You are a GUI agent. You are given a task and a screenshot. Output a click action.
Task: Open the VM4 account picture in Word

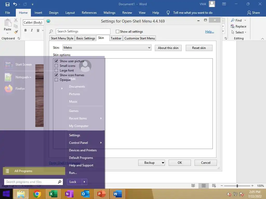pyautogui.click(x=212, y=4)
